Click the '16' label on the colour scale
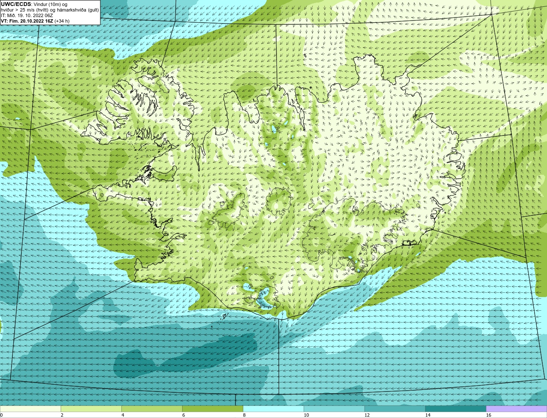 tap(488, 415)
